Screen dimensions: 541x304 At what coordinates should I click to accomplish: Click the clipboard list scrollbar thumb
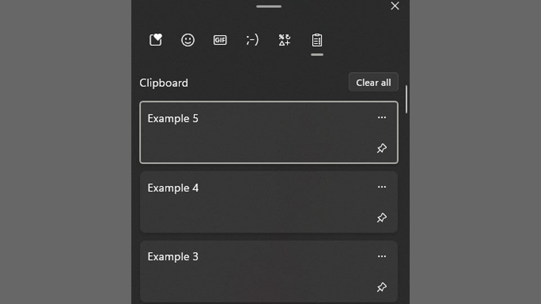coord(406,99)
